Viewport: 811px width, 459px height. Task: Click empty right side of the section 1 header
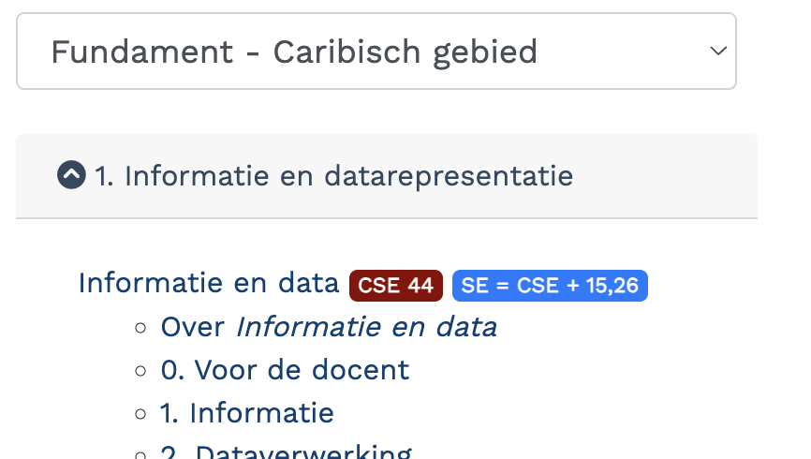point(665,175)
